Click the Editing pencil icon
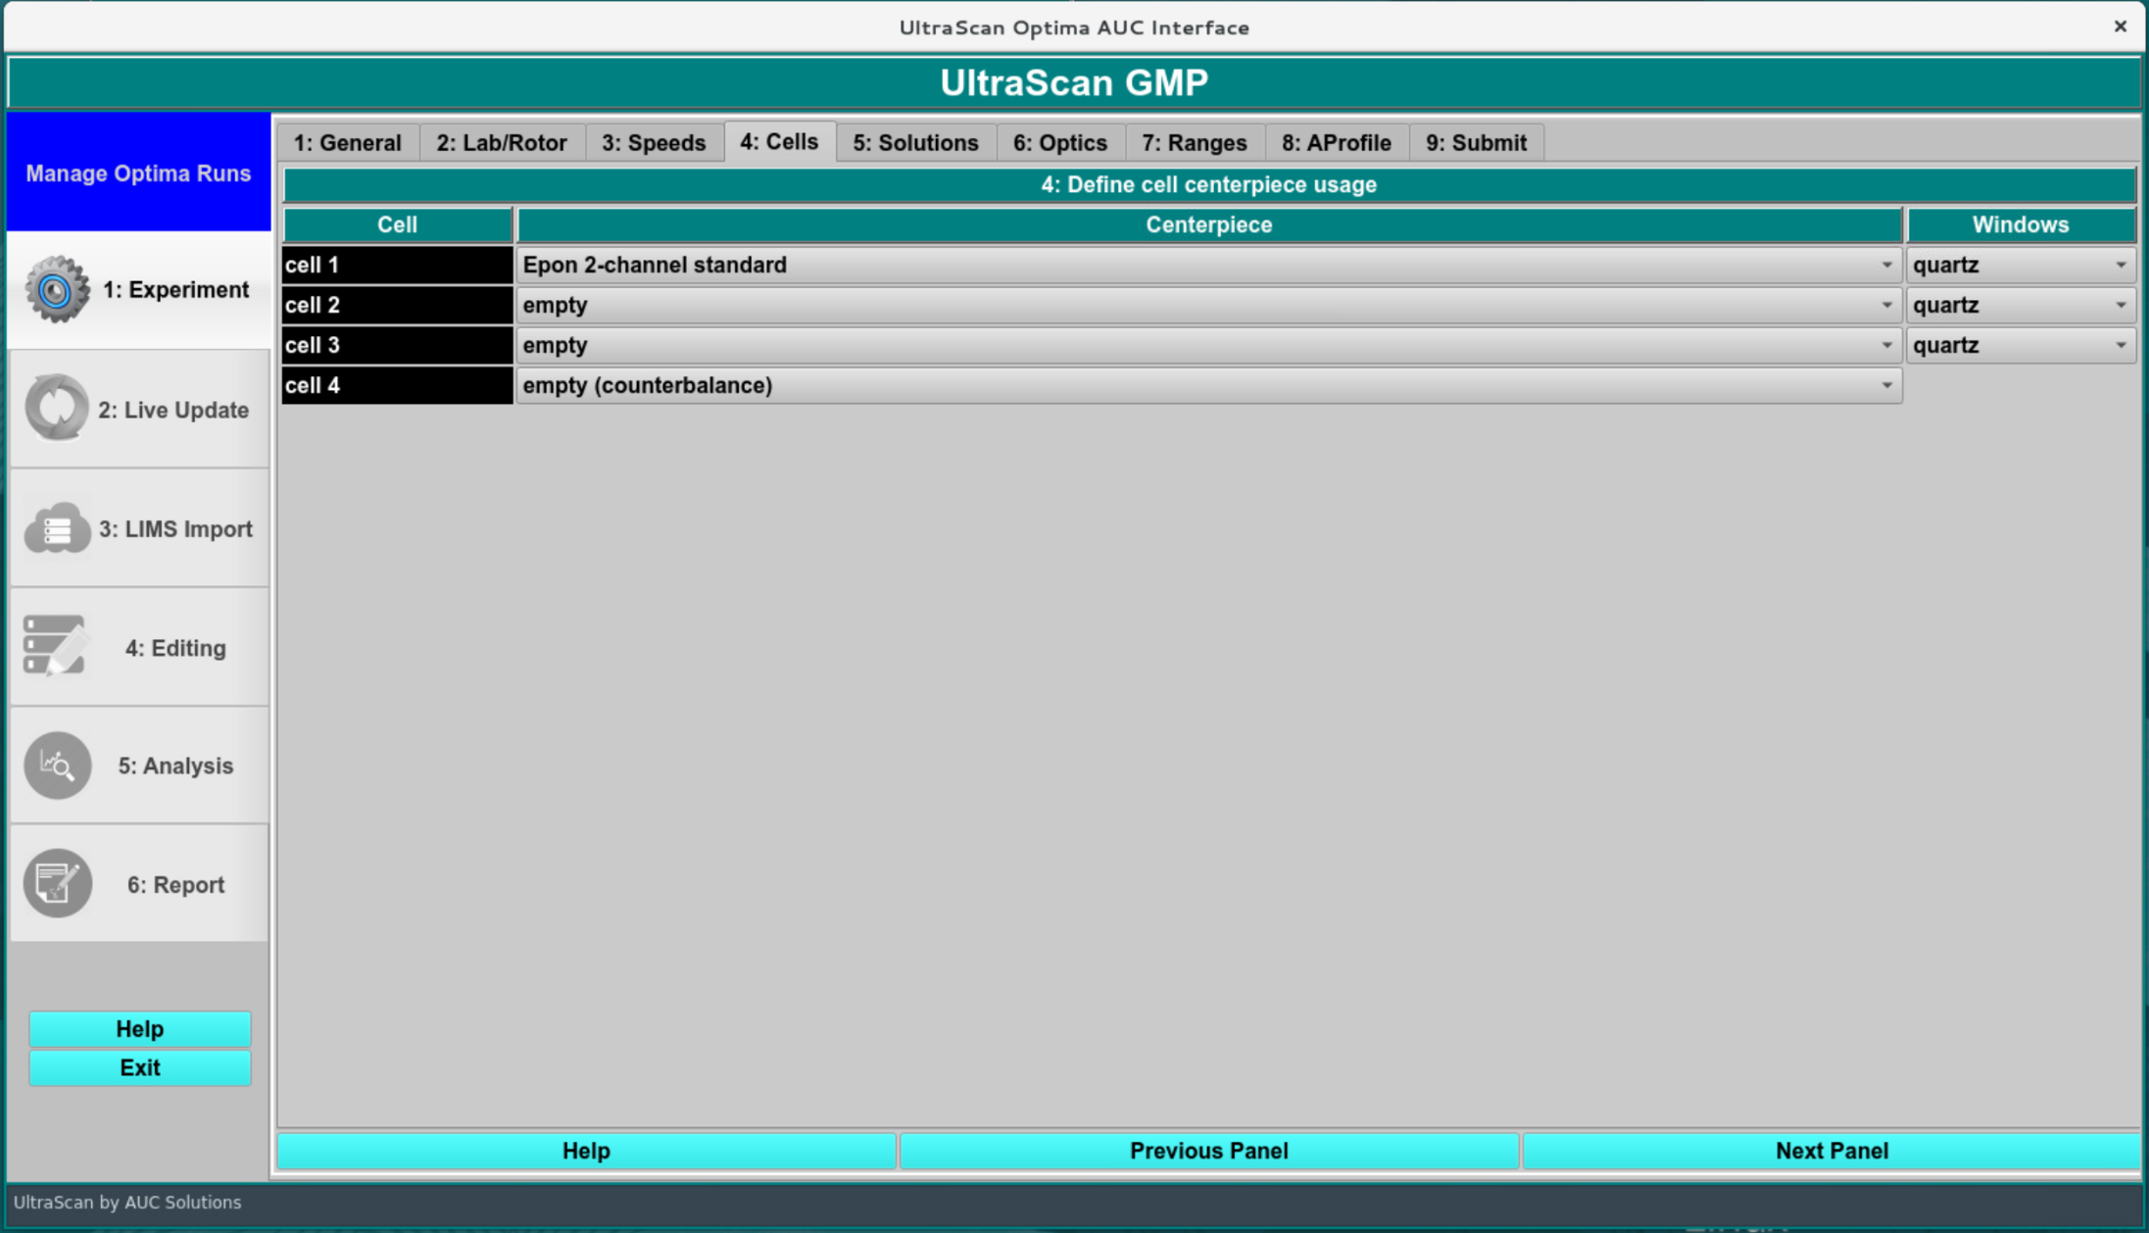The height and width of the screenshot is (1233, 2149). pos(56,647)
